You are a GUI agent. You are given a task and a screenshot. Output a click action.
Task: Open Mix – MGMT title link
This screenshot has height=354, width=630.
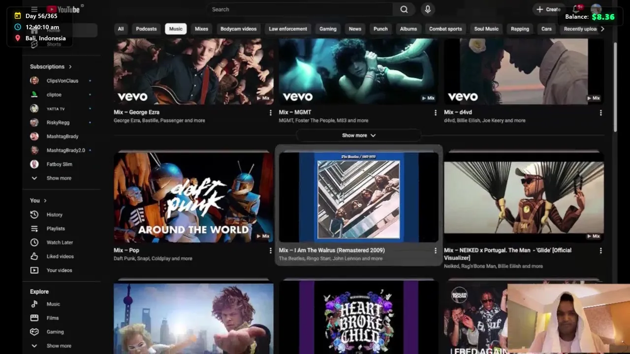[x=295, y=112]
